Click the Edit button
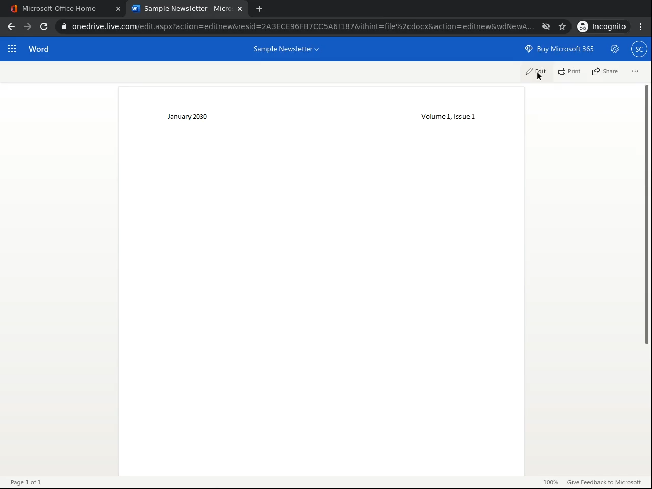Viewport: 652px width, 489px height. 536,71
